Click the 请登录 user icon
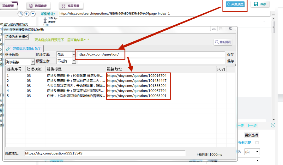This screenshot has height=165, width=283. pyautogui.click(x=45, y=22)
